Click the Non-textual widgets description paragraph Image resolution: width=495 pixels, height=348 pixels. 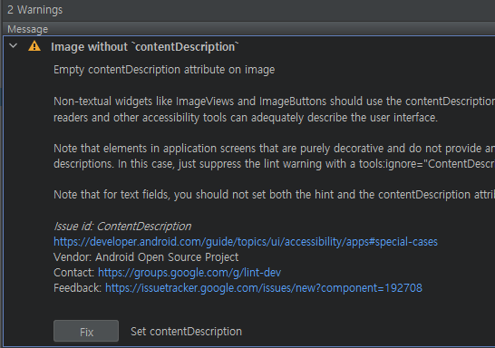pyautogui.click(x=274, y=109)
